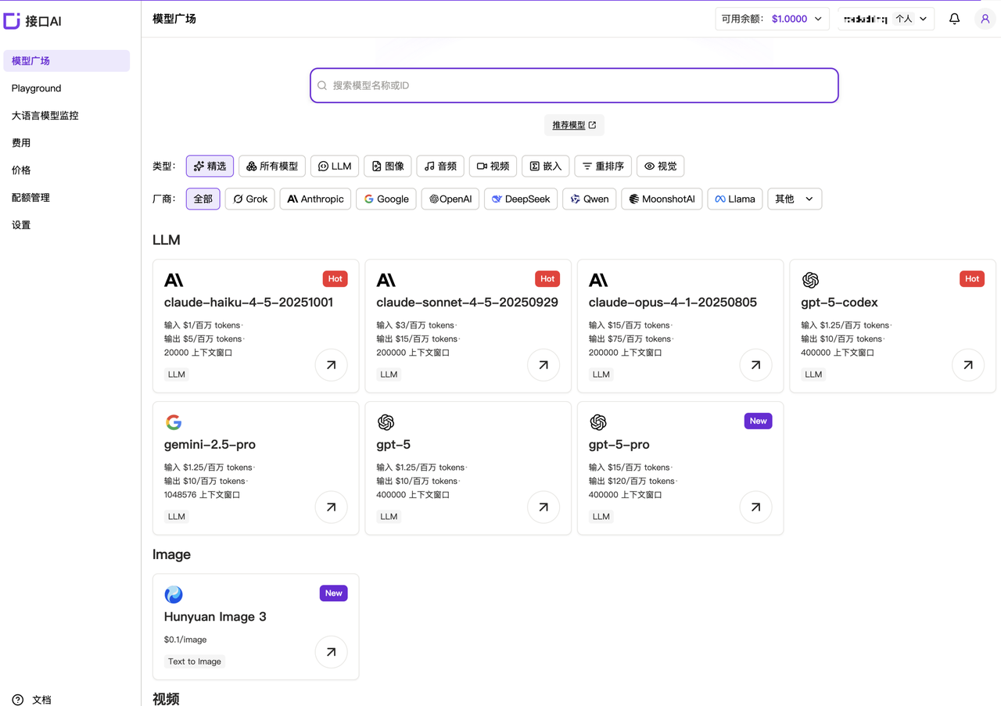Click the gpt-5-codex model name
This screenshot has height=706, width=1001.
[839, 303]
